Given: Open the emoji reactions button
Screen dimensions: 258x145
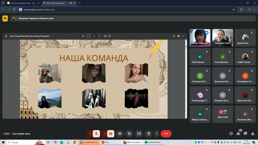Looking at the screenshot, I should coord(129,134).
